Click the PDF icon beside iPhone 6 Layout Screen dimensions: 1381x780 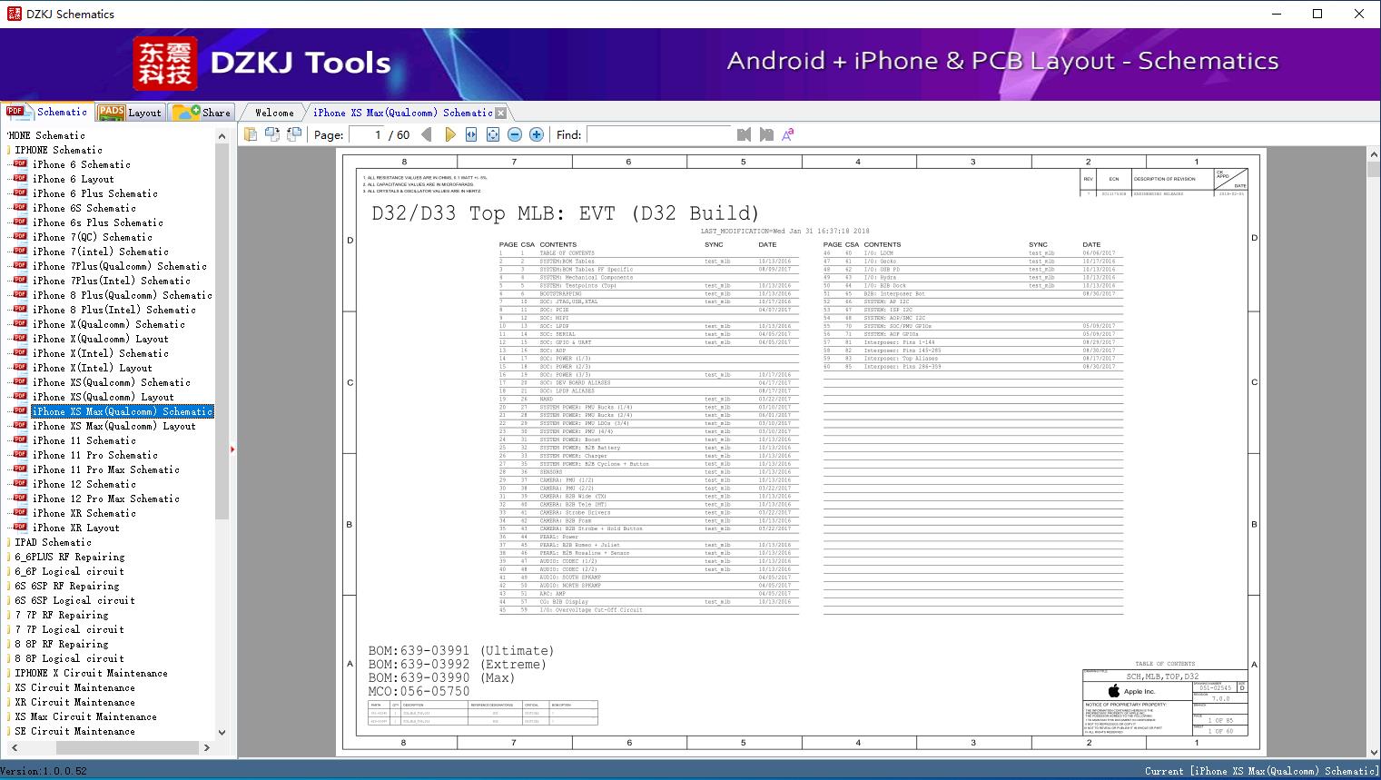[20, 179]
